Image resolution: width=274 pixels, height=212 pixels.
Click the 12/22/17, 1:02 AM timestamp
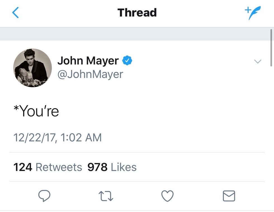[58, 138]
